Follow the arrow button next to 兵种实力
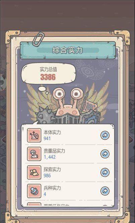Image resolution: width=135 pixels, height=223 pixels. click(105, 191)
